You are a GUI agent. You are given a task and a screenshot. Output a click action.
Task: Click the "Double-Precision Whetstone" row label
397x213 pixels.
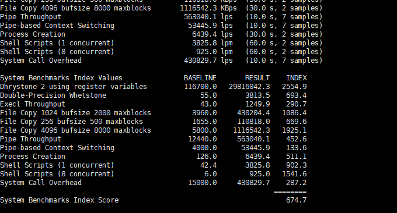(53, 95)
